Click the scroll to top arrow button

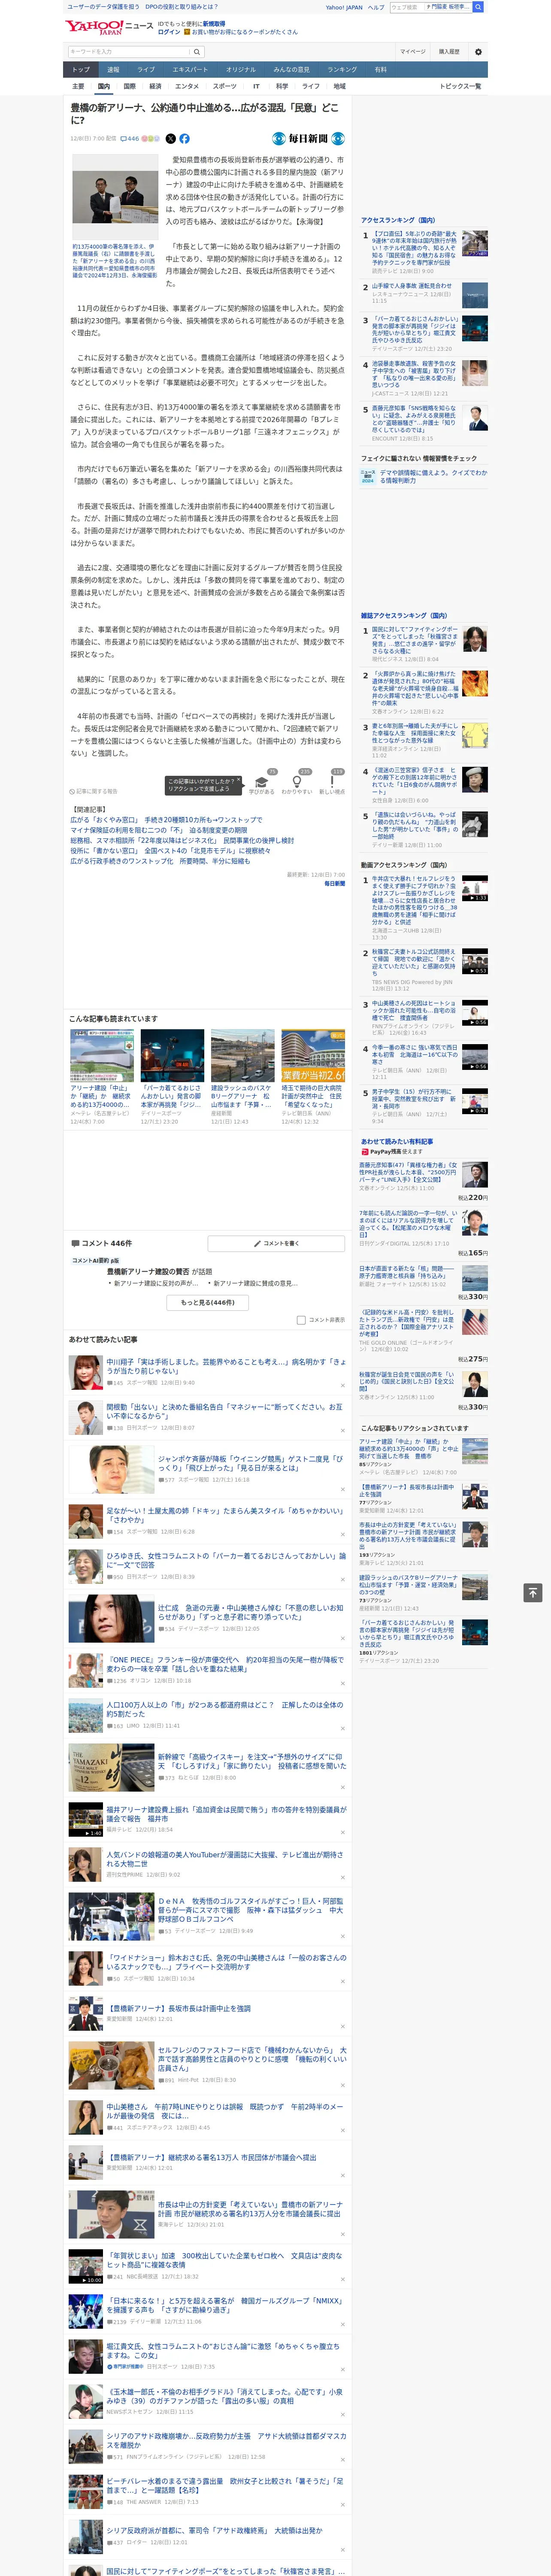pos(533,1592)
